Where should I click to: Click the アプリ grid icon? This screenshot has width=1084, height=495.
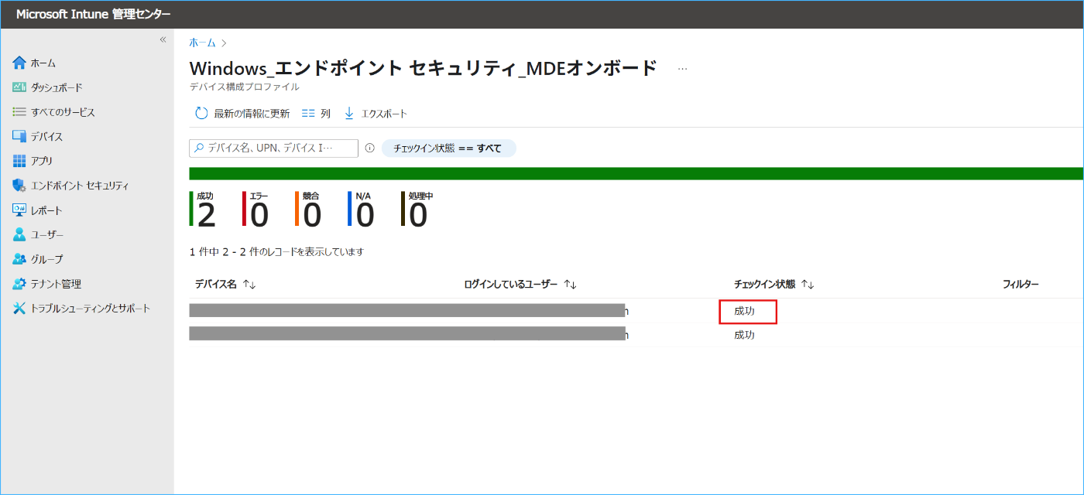(19, 161)
